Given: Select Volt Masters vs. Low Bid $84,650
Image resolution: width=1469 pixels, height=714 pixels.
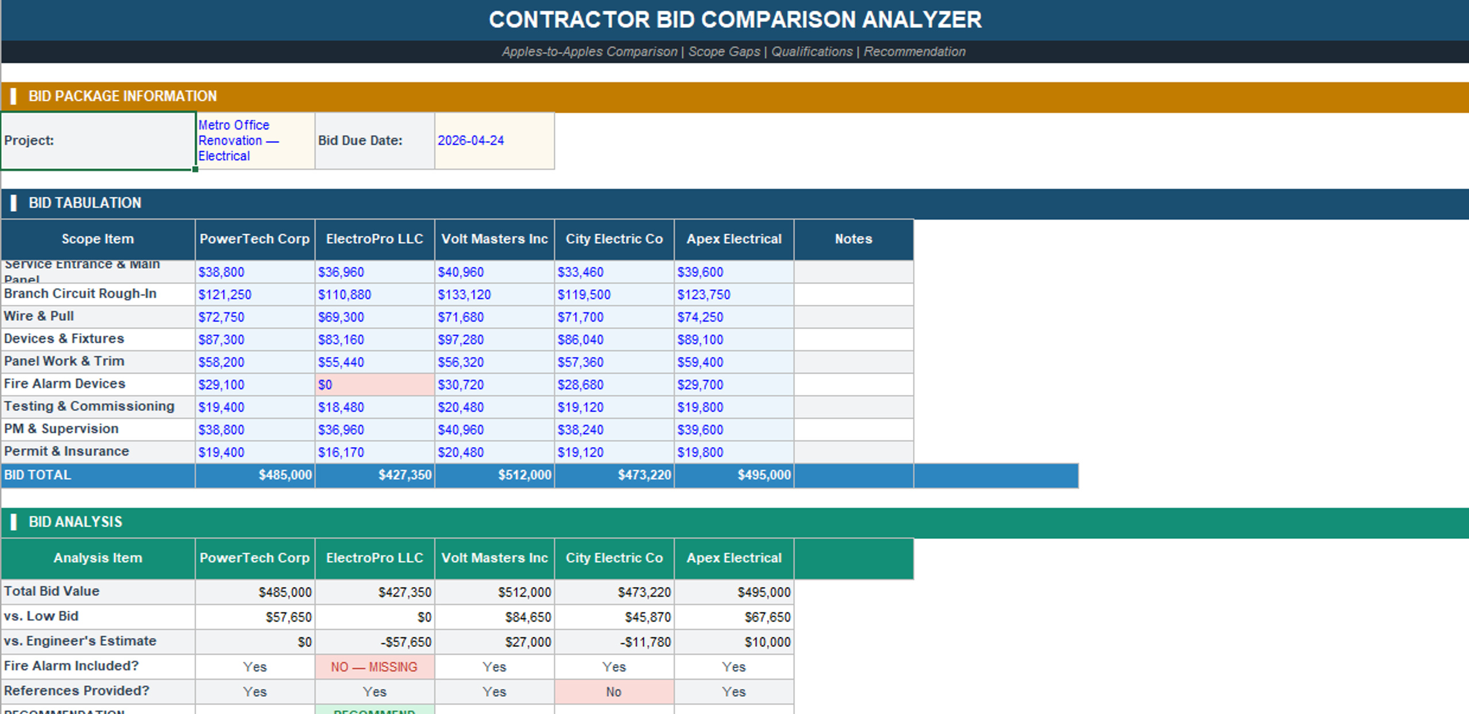Looking at the screenshot, I should tap(495, 617).
